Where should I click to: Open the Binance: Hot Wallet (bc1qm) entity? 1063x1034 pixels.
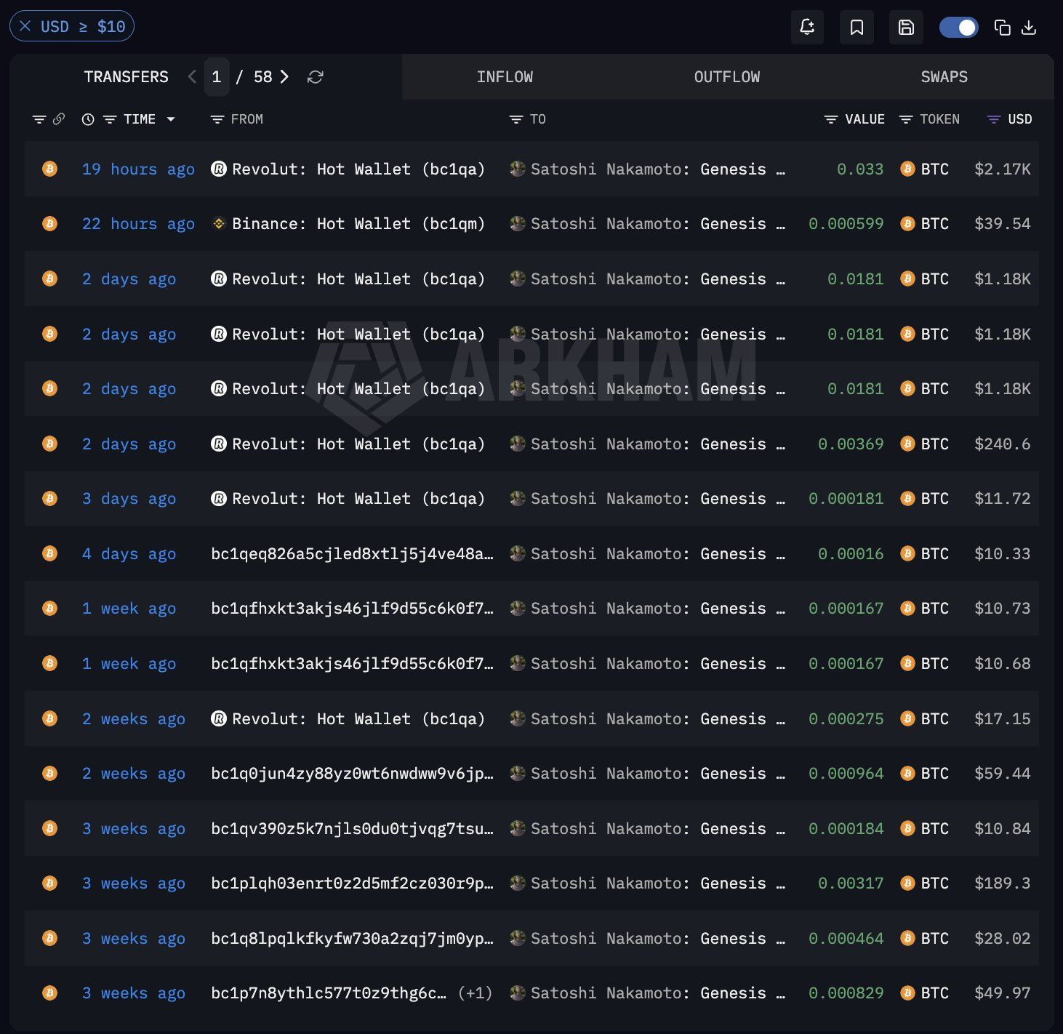click(358, 224)
